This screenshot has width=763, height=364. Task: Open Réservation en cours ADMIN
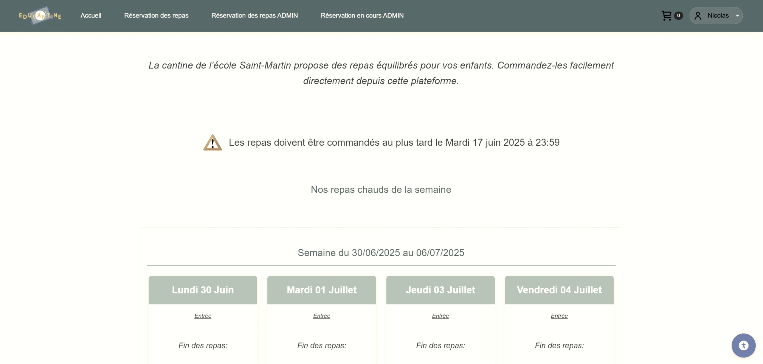362,15
